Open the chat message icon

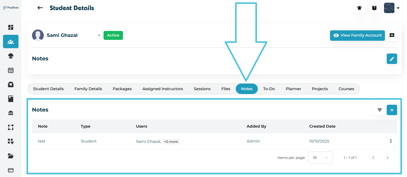click(392, 35)
